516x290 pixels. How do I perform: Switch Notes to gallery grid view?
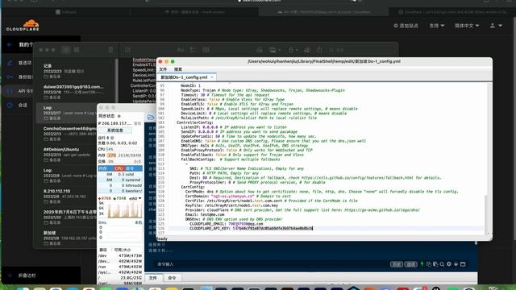click(x=77, y=50)
